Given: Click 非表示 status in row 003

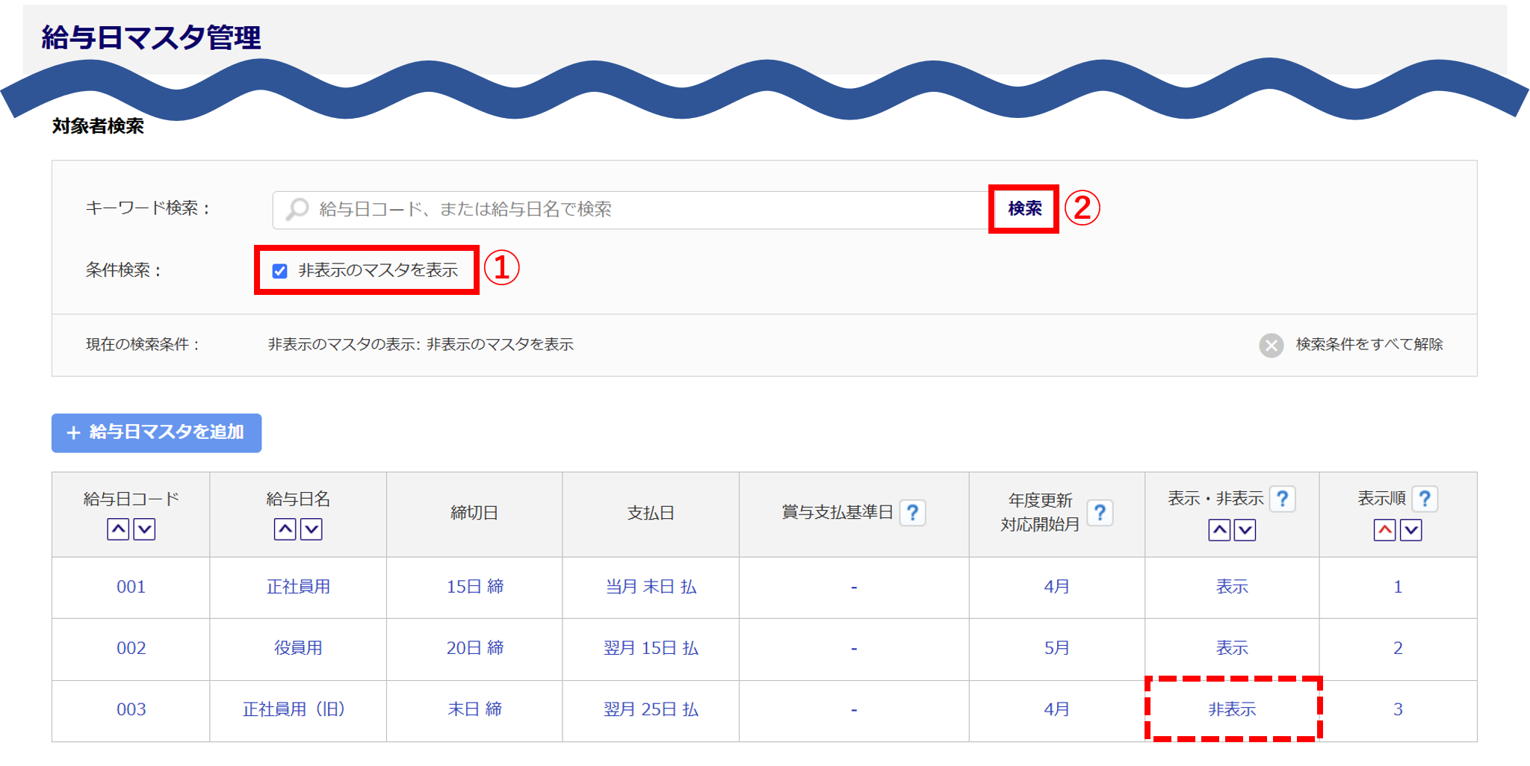Looking at the screenshot, I should 1232,710.
